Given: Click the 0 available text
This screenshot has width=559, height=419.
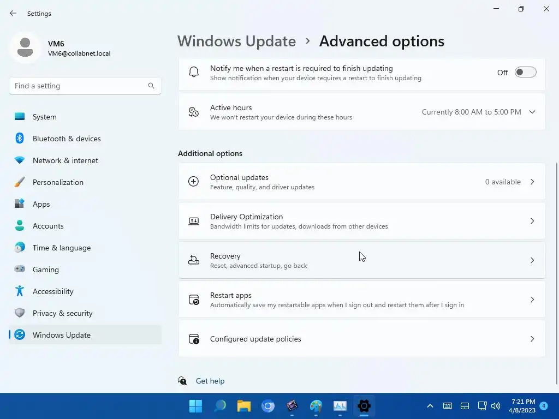Looking at the screenshot, I should (x=503, y=182).
